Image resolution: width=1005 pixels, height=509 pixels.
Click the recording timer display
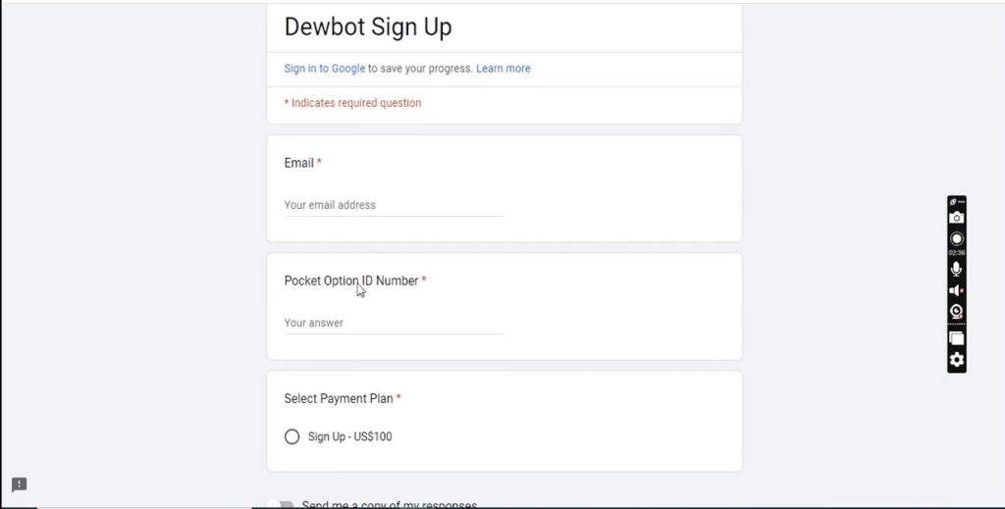coord(957,253)
